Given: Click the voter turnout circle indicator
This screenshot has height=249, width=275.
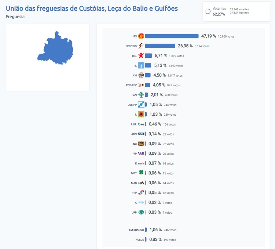Looking at the screenshot, I should pyautogui.click(x=208, y=12).
